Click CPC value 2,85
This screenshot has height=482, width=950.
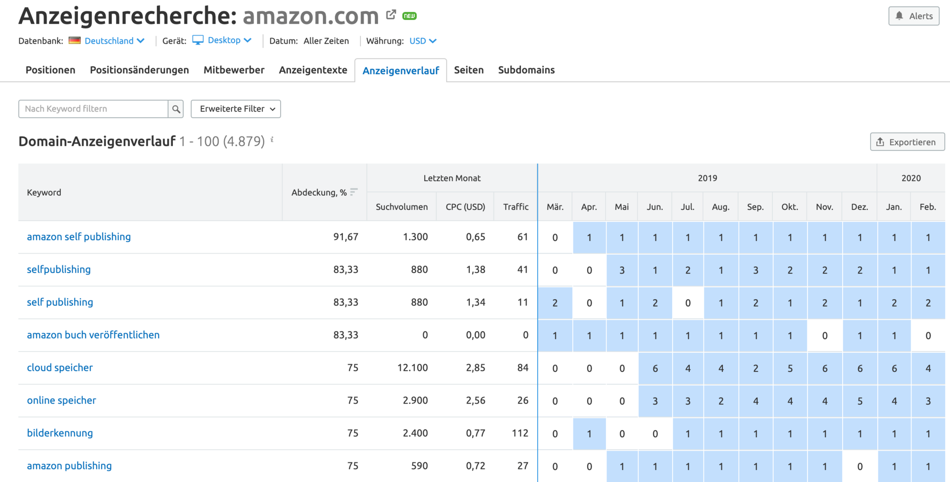coord(475,368)
